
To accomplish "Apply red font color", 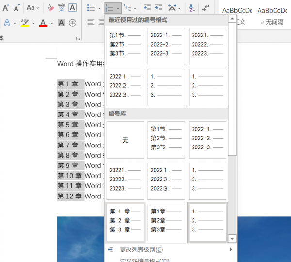I will [x=43, y=23].
